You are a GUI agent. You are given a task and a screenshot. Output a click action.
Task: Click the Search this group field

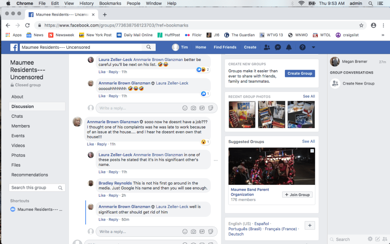[x=34, y=188]
